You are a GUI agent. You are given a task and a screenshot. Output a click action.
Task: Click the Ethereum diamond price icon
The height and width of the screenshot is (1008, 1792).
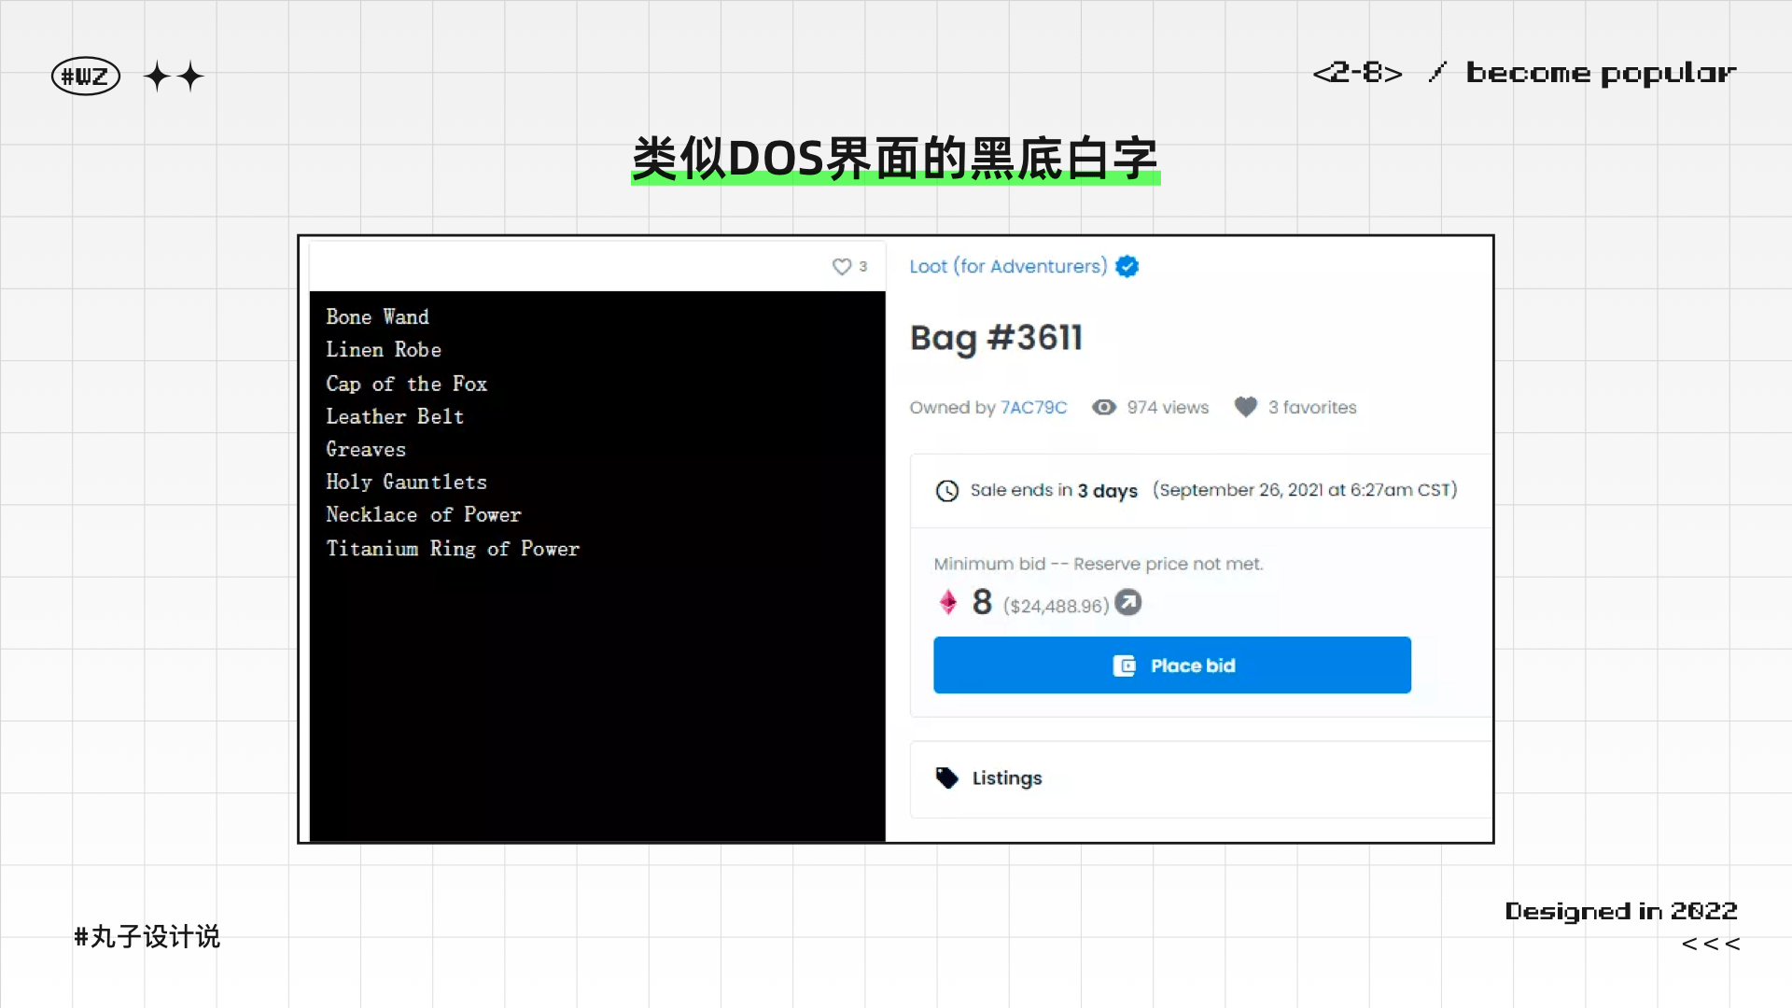point(948,603)
